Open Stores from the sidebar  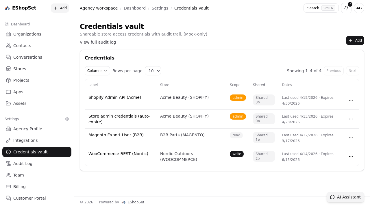pyautogui.click(x=20, y=69)
